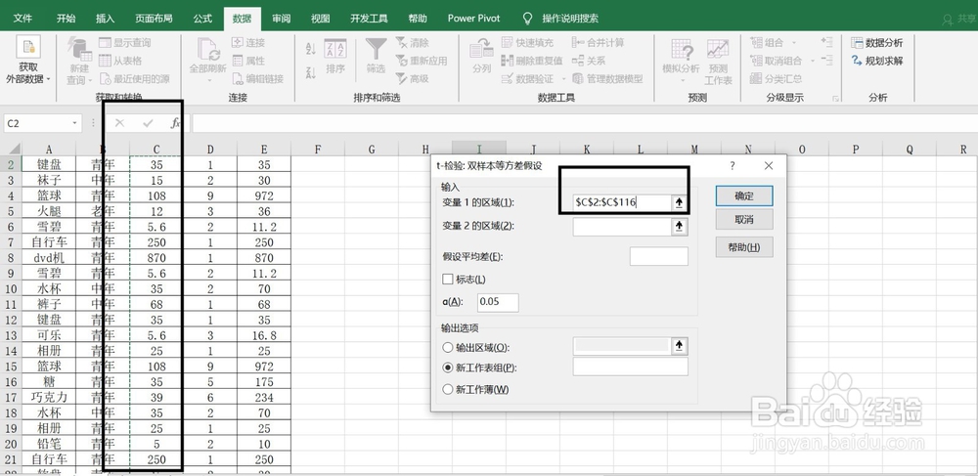Screen dimensions: 978x476
Task: Toggle the 标志(L) checkbox
Action: point(447,280)
